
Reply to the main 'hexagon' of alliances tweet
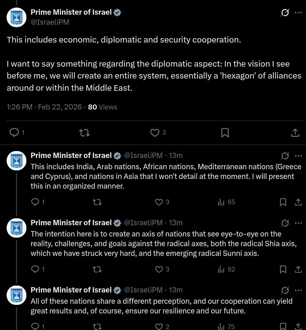(14, 133)
